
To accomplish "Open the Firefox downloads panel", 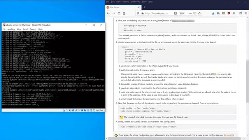I will point(213,13).
